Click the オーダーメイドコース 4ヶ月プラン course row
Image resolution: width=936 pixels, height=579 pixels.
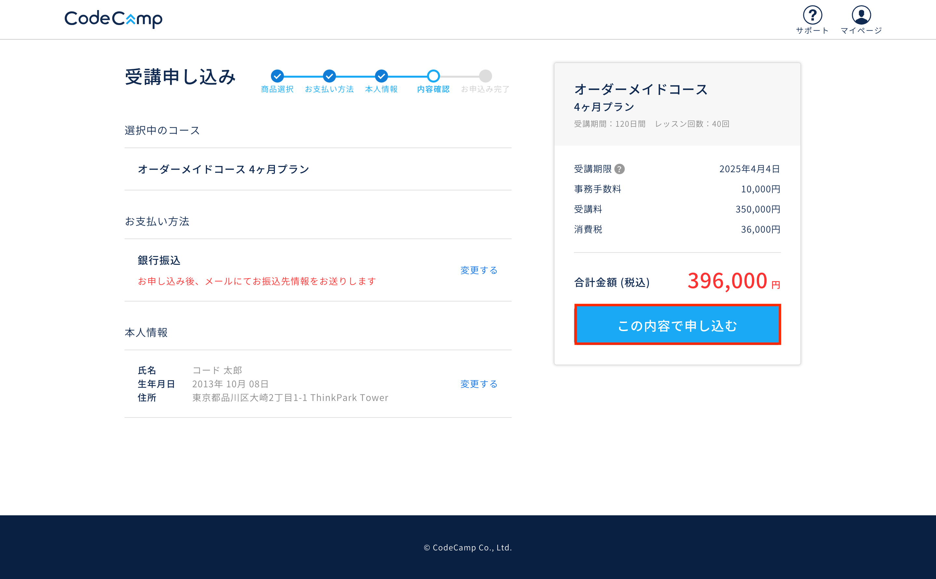click(223, 169)
